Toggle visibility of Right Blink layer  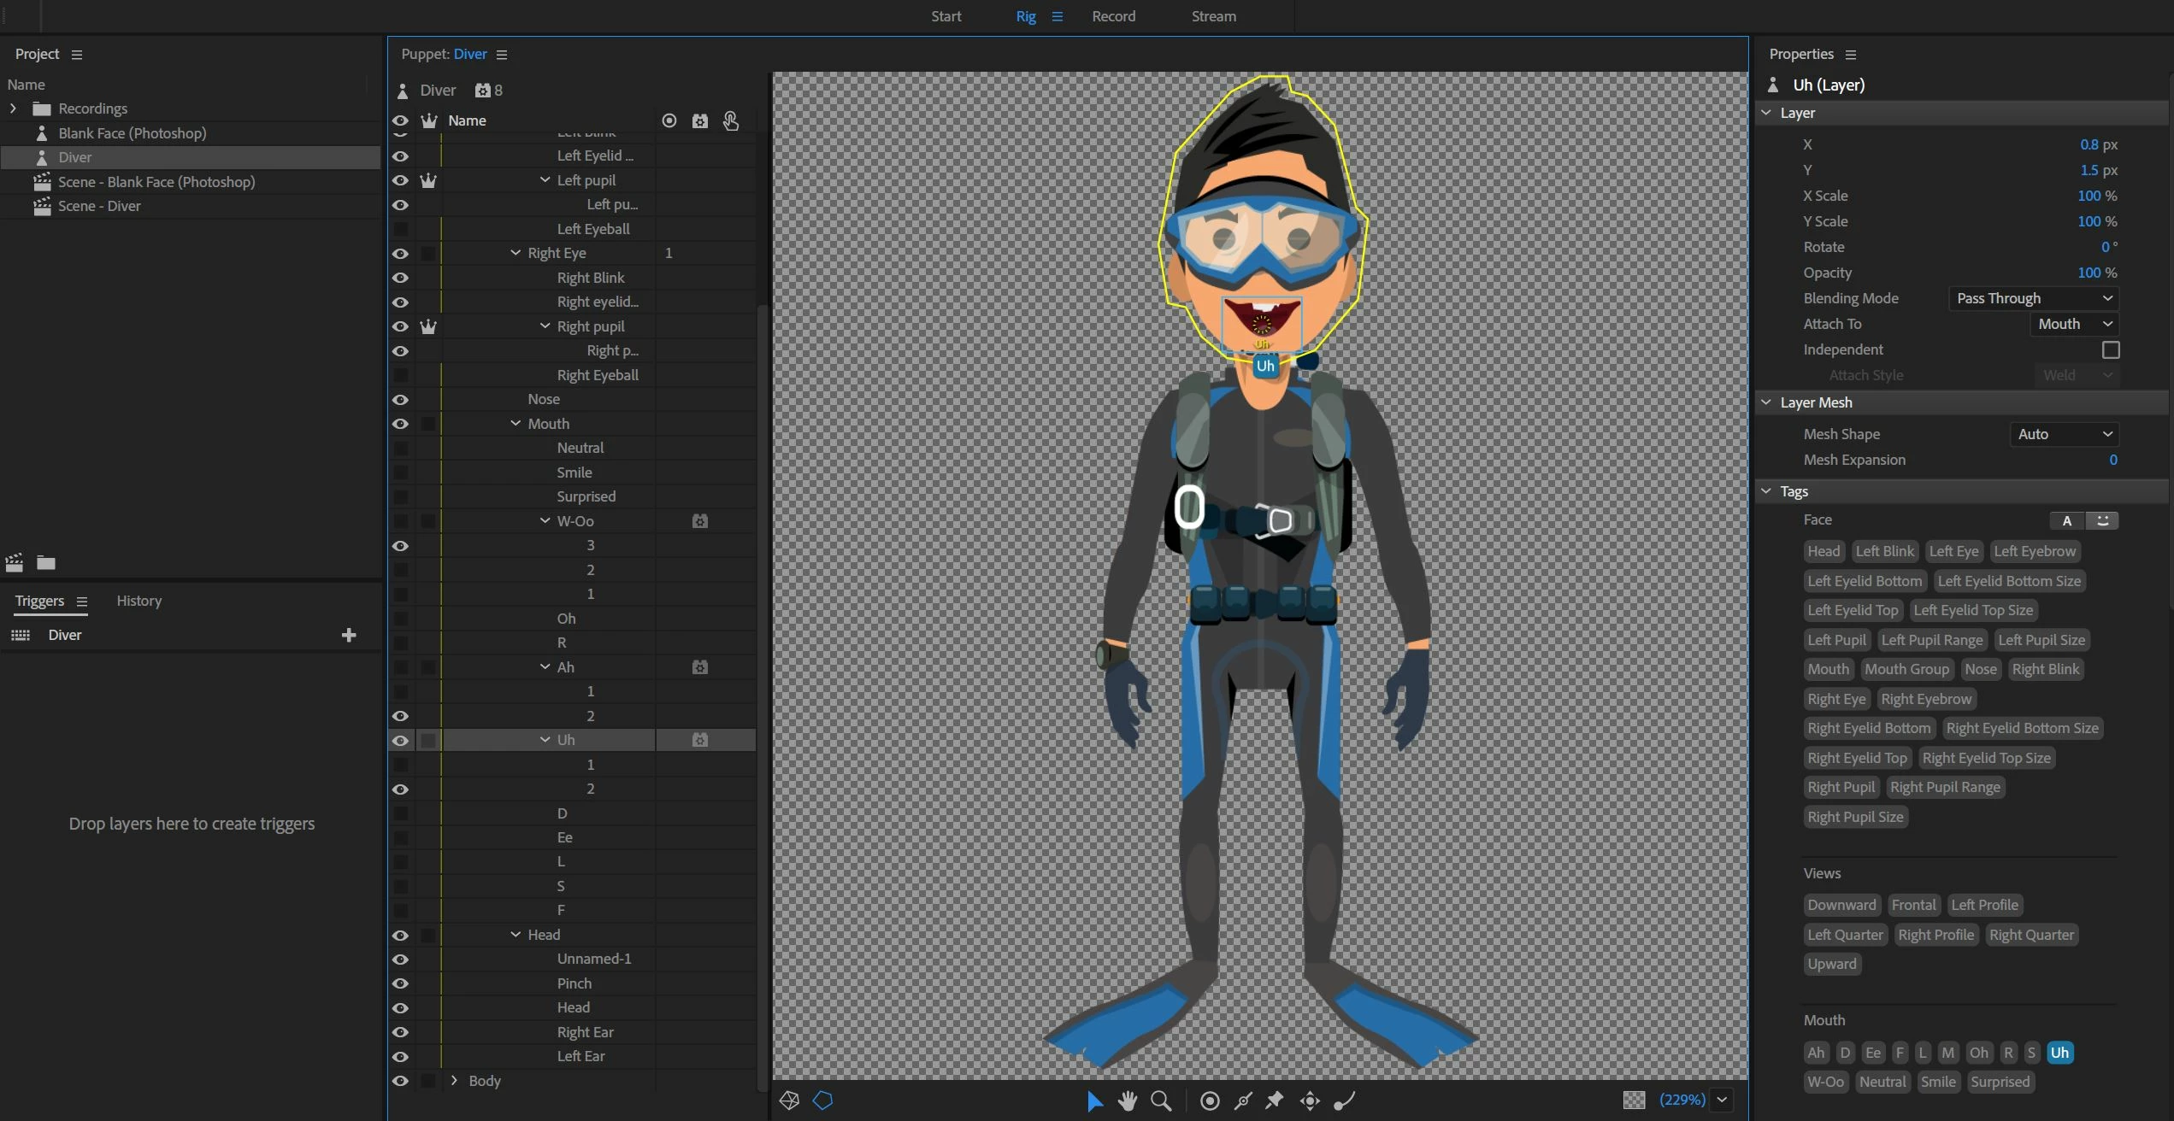point(400,278)
